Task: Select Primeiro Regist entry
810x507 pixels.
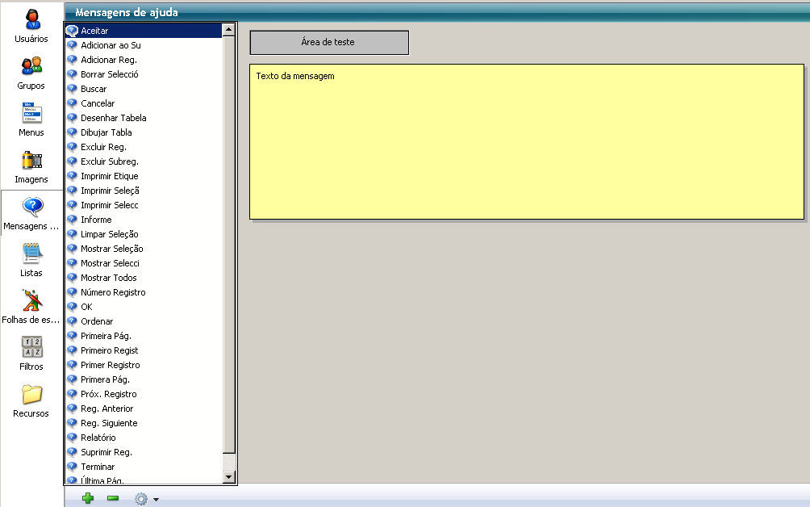Action: coord(144,350)
